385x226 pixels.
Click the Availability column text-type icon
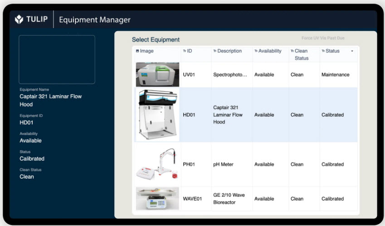click(x=256, y=51)
